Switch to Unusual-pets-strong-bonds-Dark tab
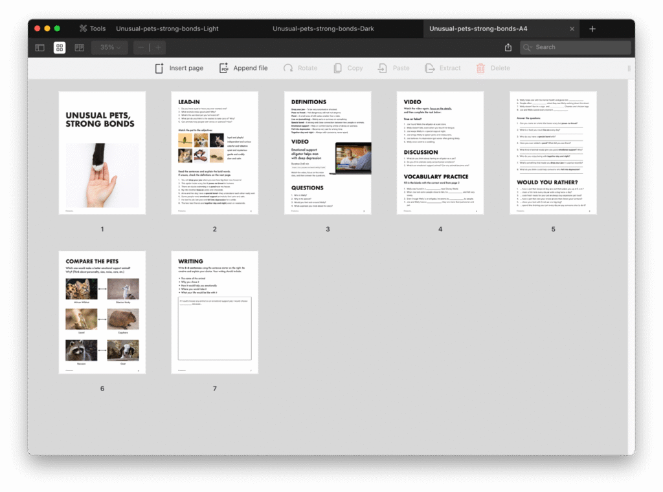The image size is (663, 492). pos(323,28)
